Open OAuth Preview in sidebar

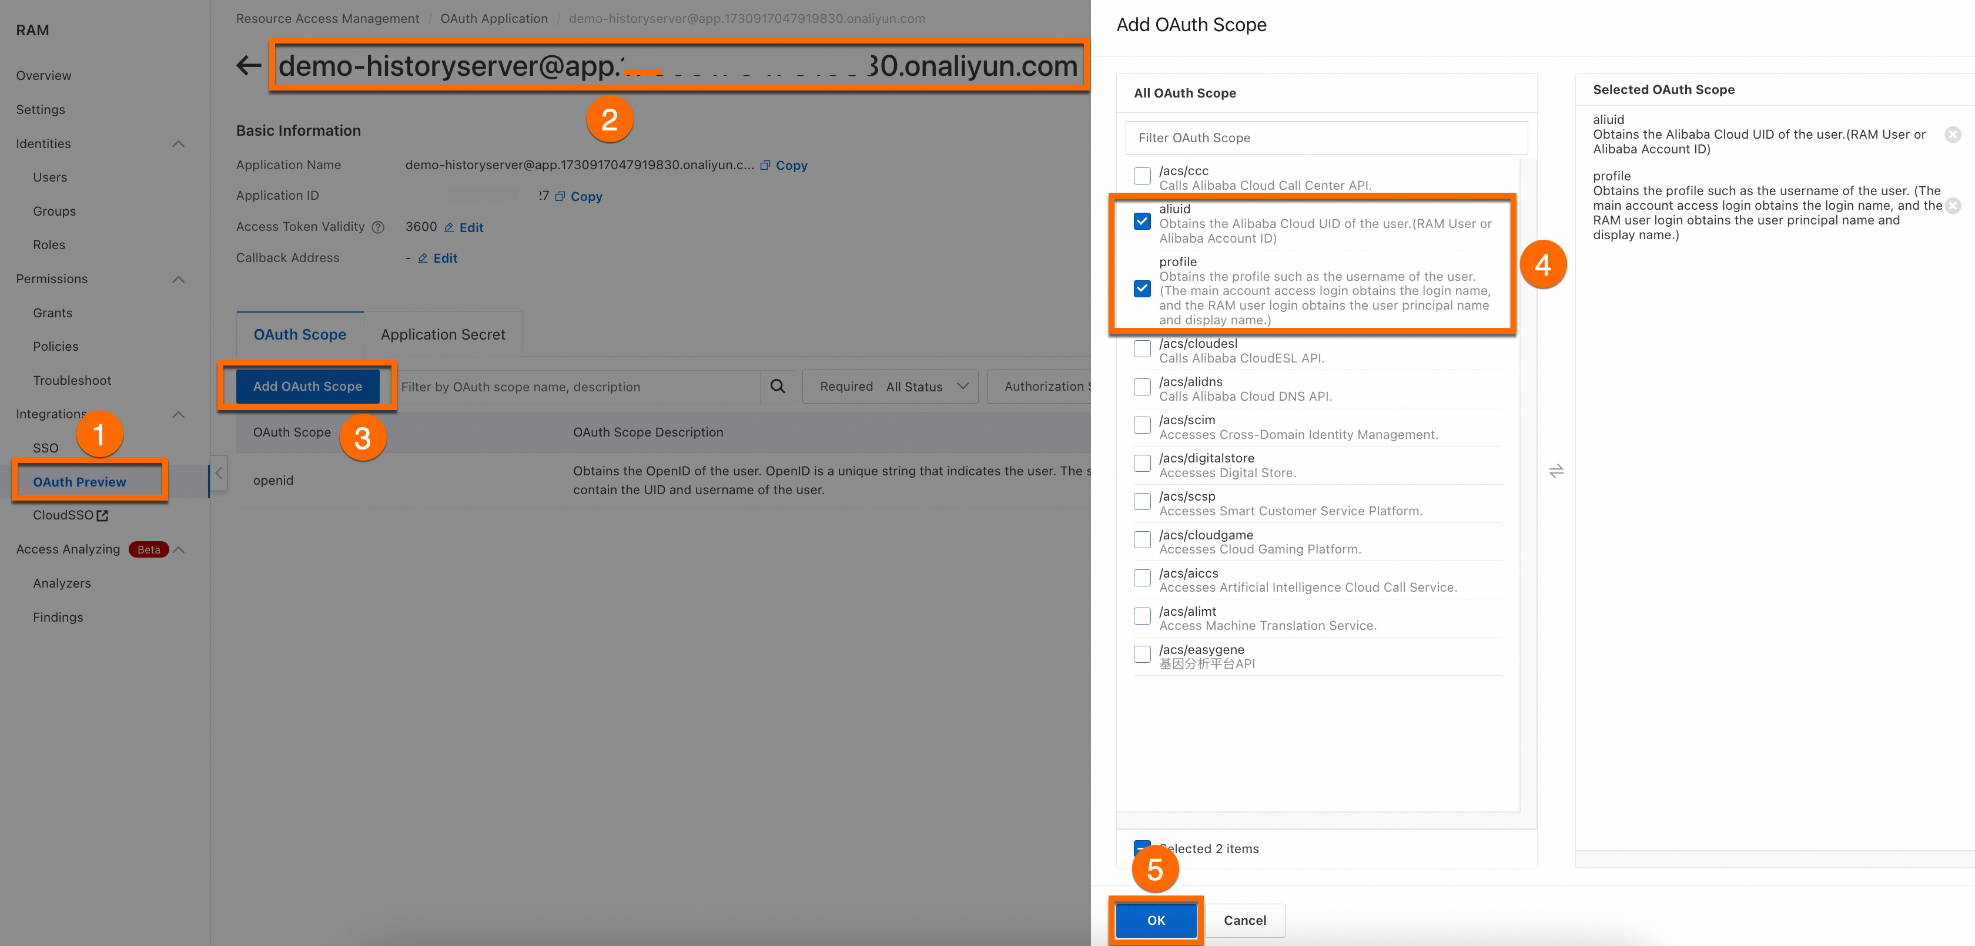coord(80,481)
